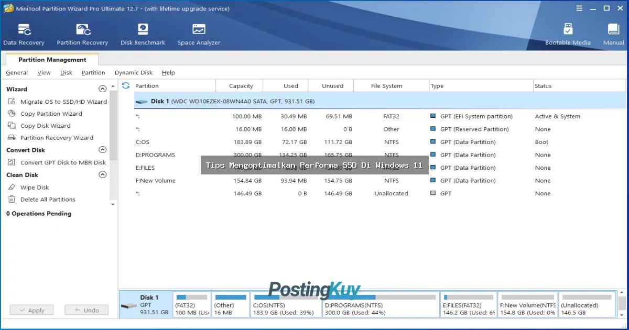Open the Dynamic Disk menu
This screenshot has height=330, width=629.
click(134, 73)
